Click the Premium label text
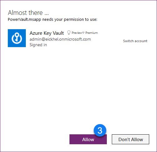This screenshot has height=152, width=157. pyautogui.click(x=92, y=33)
